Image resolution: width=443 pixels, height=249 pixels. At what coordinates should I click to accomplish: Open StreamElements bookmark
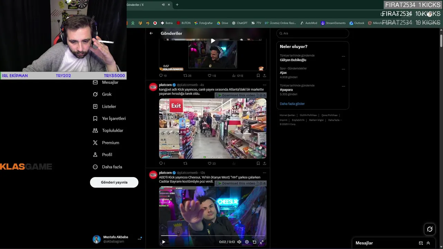point(333,23)
